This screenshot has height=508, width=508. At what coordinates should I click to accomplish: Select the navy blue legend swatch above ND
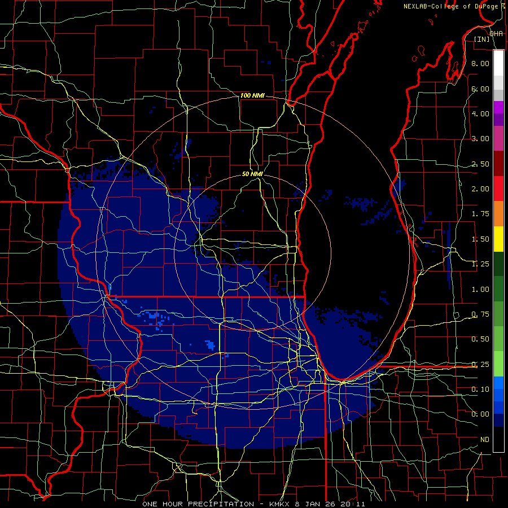[498, 420]
